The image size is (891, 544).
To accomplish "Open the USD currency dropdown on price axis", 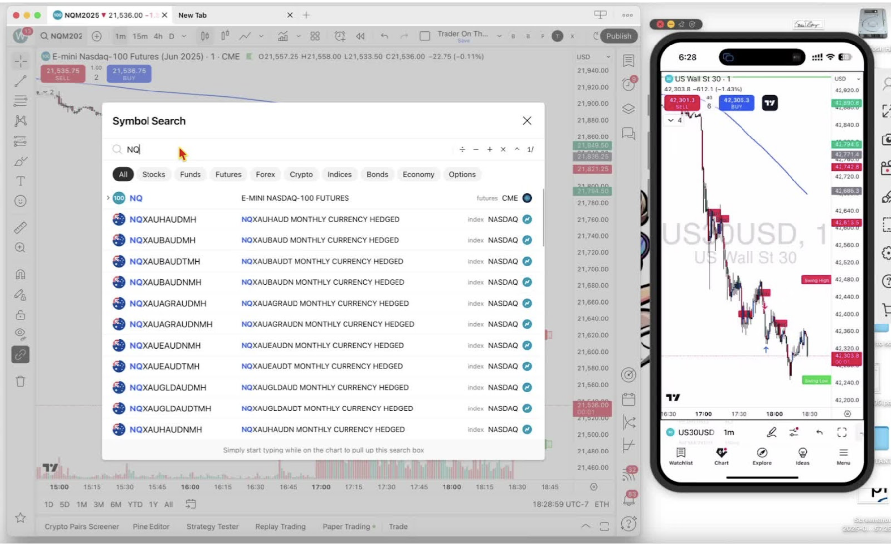I will click(593, 57).
